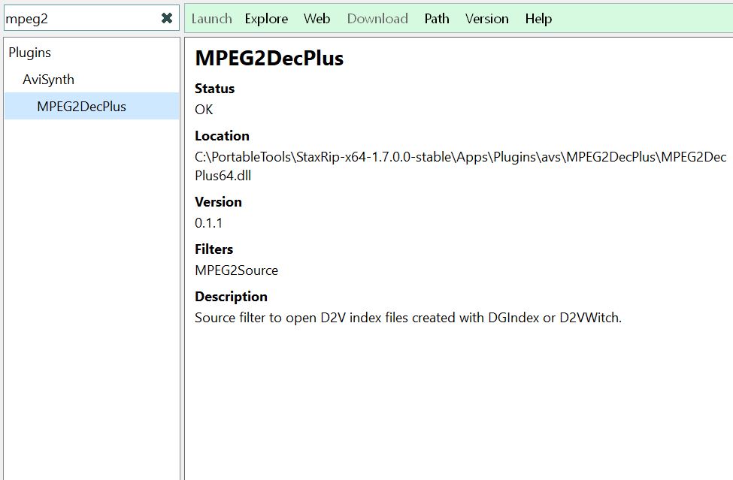Click the MPEG2DecPlus64.dll location path
Viewport: 733px width, 480px height.
[x=460, y=166]
